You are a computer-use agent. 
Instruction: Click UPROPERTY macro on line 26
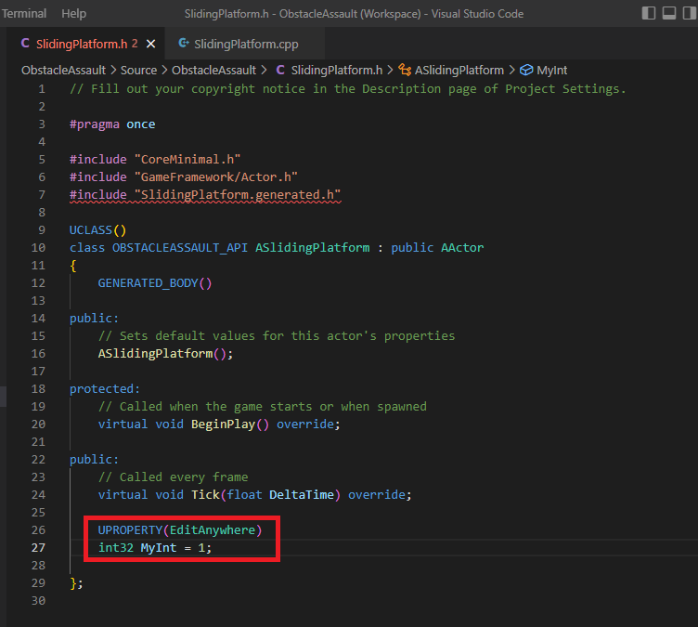131,529
